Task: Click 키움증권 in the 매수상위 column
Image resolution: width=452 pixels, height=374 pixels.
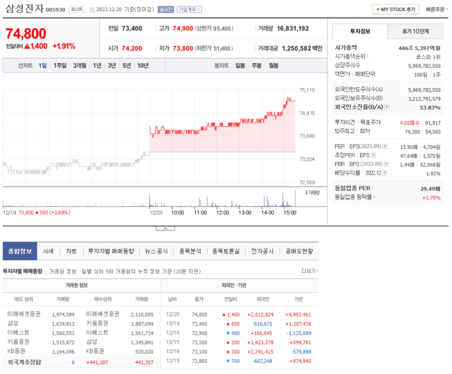Action: pos(97,323)
